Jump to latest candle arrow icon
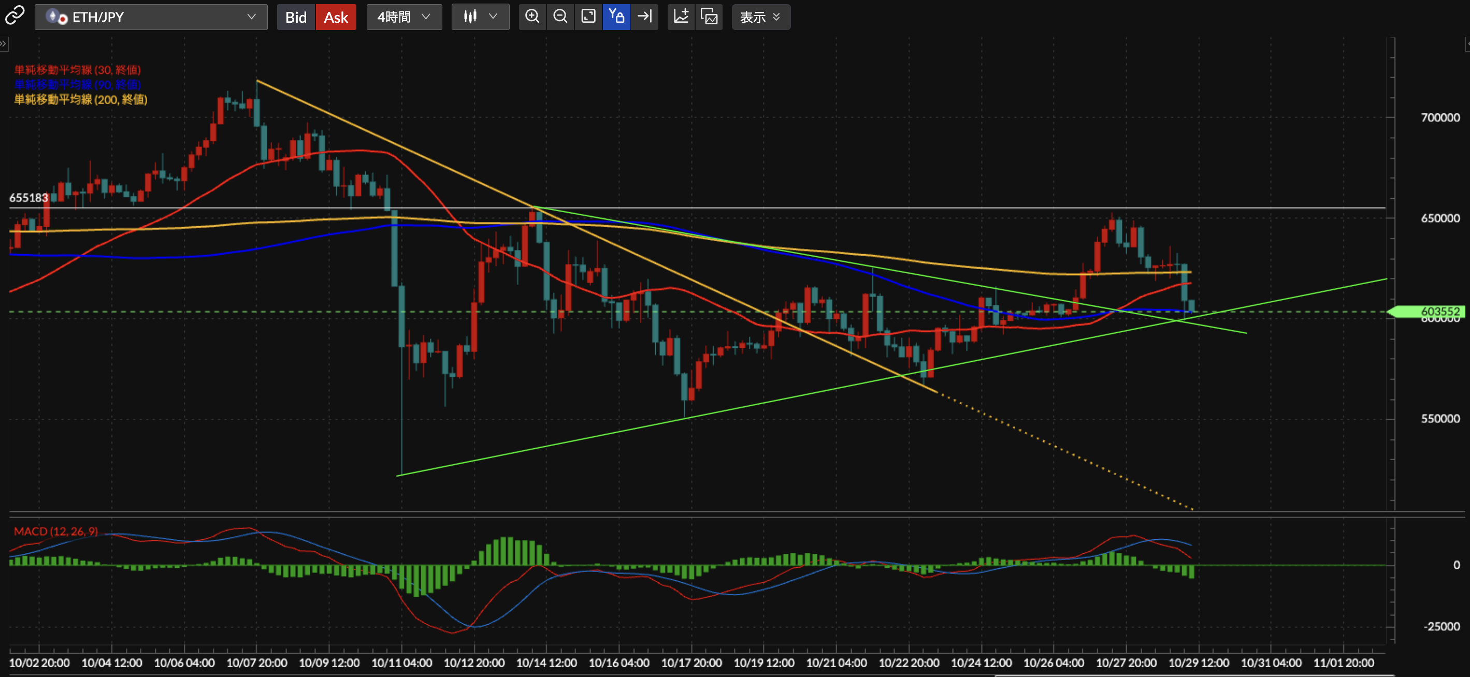This screenshot has width=1470, height=677. point(645,17)
